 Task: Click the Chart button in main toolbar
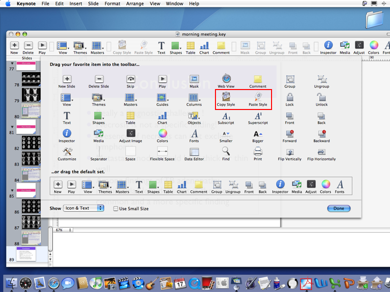coord(204,48)
